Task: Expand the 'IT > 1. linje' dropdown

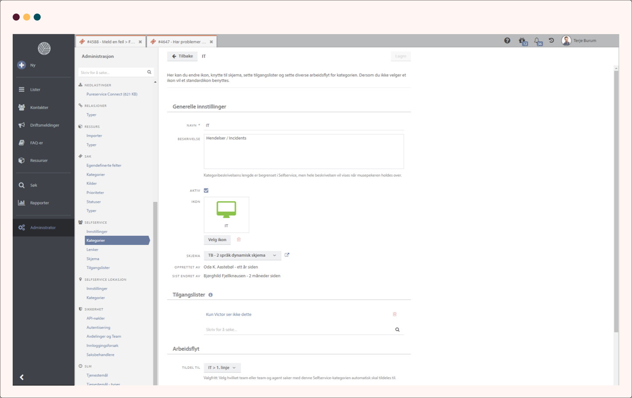Action: (x=222, y=368)
